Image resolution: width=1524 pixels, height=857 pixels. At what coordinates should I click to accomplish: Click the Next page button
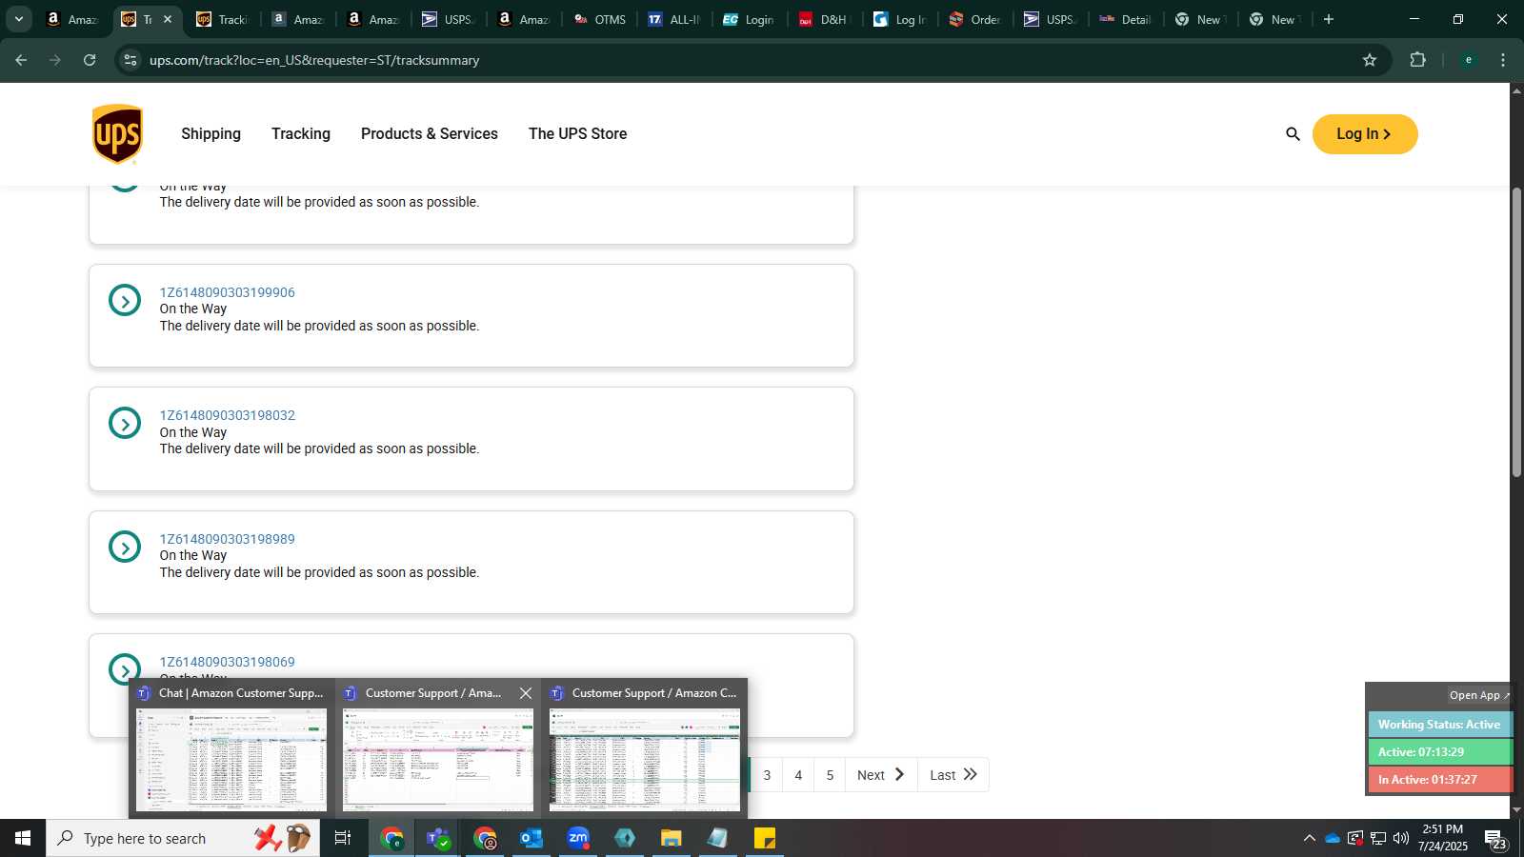pos(881,775)
